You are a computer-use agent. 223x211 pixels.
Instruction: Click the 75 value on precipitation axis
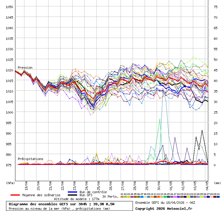(215, 7)
